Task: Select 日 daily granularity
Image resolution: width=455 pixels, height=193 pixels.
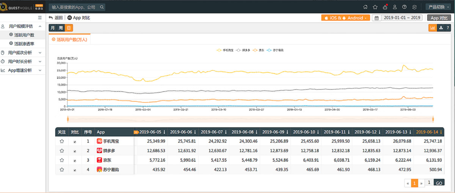Action: pos(69,28)
